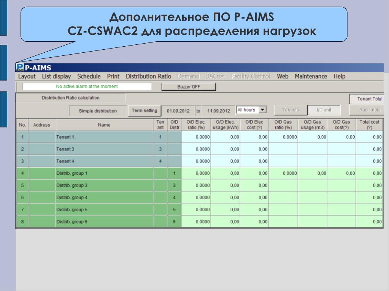Click the No. column header
Screen dimensions: 389x291
22,125
